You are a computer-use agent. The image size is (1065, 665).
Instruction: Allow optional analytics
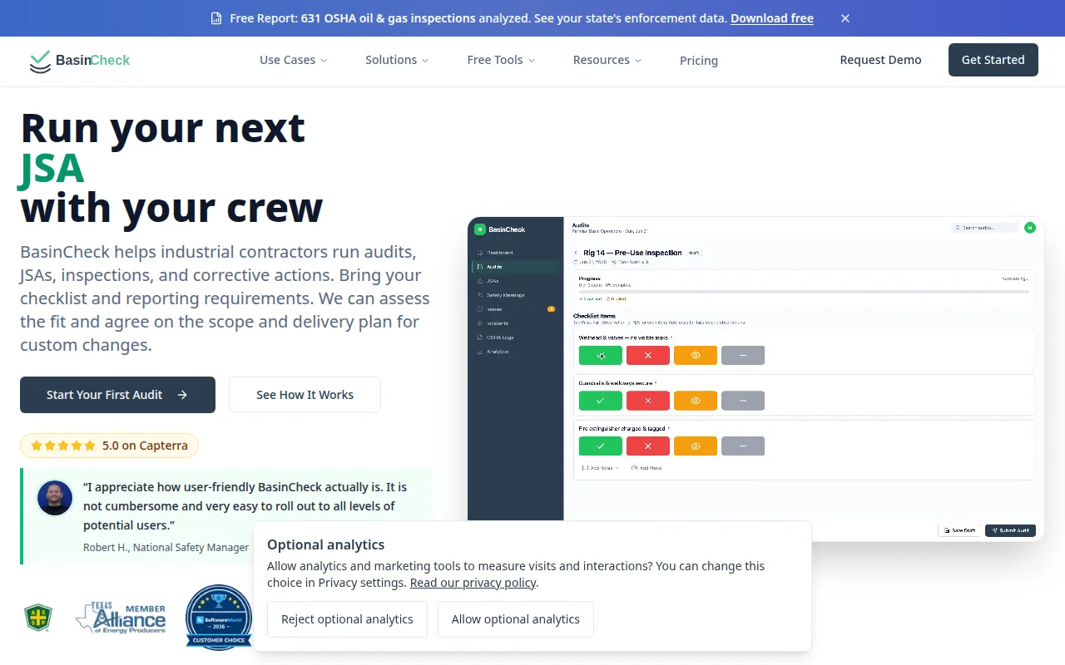pos(516,619)
